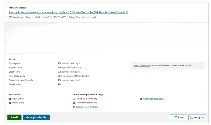Click Add prescription drugs link
Screen dimensions: 211x125
coord(154,99)
